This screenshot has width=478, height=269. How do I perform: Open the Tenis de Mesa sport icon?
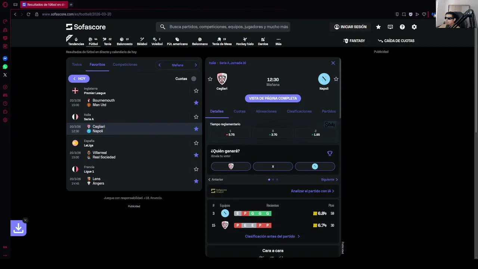222,41
